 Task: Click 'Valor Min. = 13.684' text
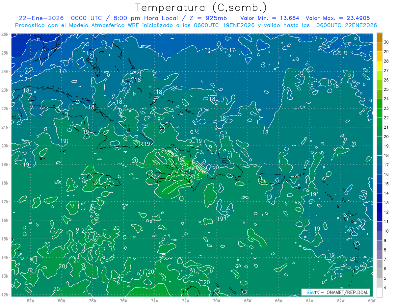[270, 18]
